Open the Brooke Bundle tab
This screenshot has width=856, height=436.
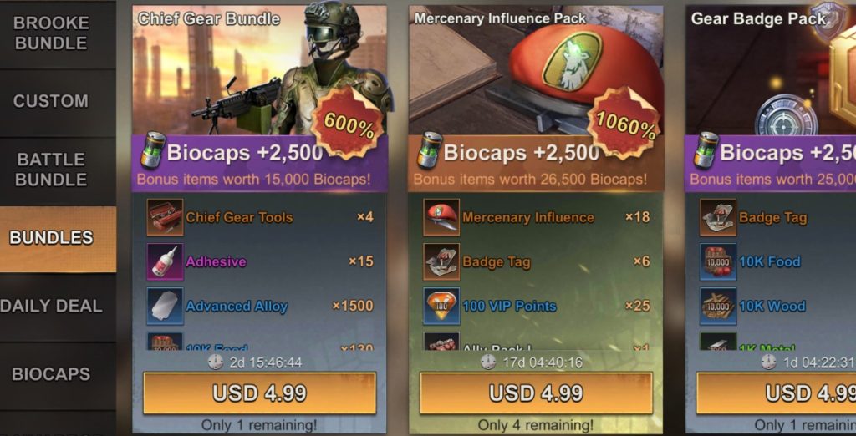click(51, 33)
